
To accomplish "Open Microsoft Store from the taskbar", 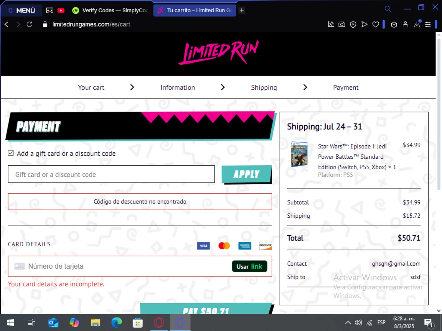I will pos(138,323).
